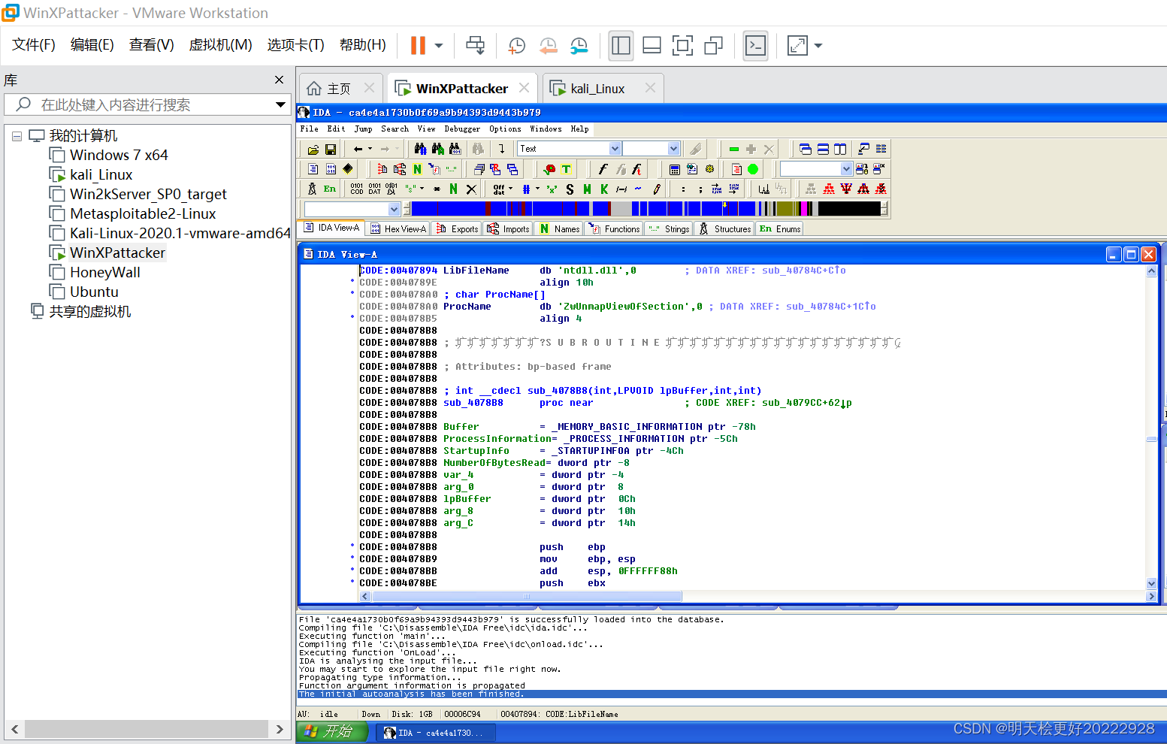
Task: Open the IDA Debugger menu
Action: pos(462,129)
